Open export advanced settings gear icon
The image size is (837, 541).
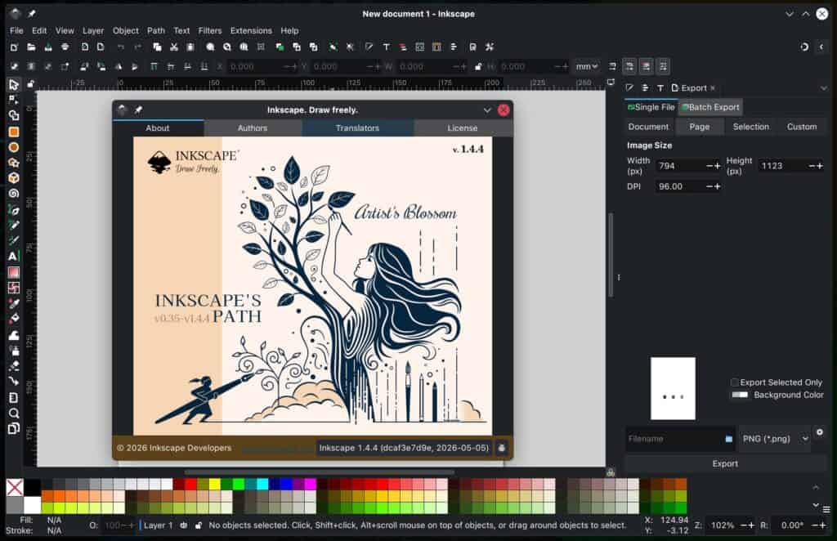819,432
